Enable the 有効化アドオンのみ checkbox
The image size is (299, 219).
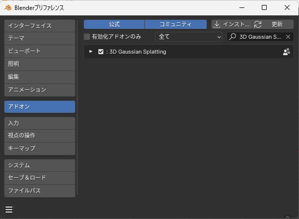(87, 37)
